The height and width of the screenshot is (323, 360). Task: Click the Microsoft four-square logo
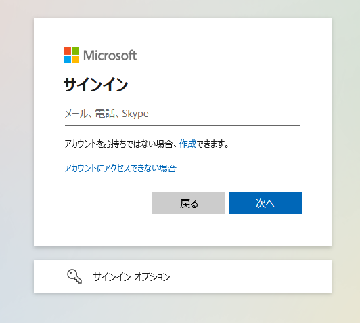72,55
